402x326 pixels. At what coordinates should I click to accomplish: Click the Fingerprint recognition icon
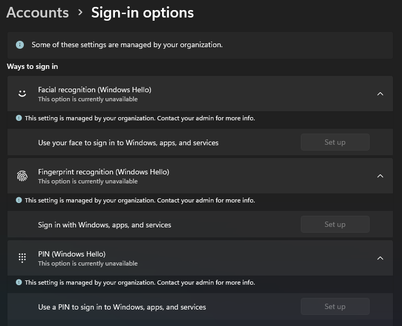click(22, 176)
